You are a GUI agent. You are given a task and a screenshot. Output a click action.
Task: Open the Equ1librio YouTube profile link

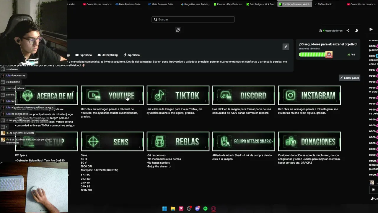click(84, 55)
